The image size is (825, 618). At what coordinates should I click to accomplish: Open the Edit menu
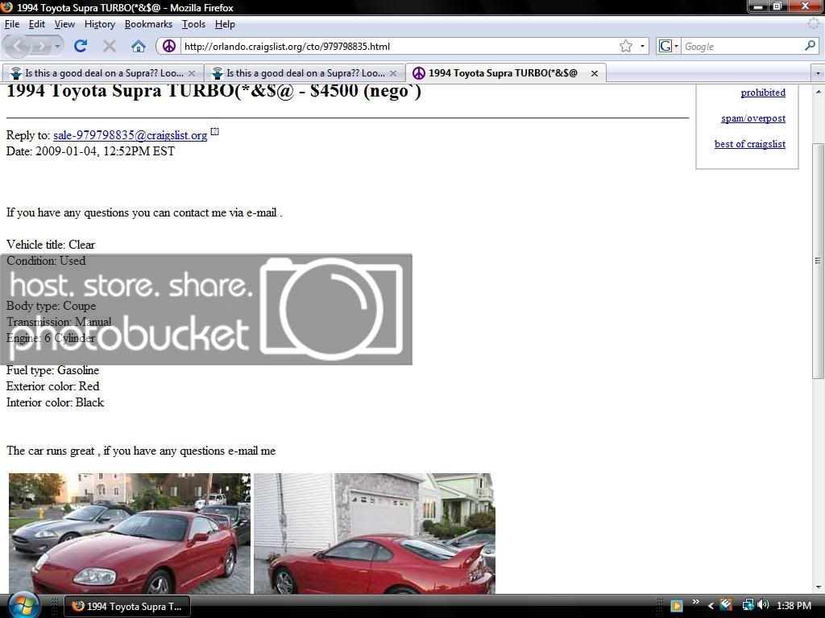coord(37,24)
